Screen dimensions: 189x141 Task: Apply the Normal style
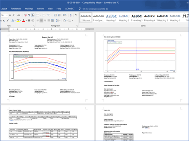[86, 18]
